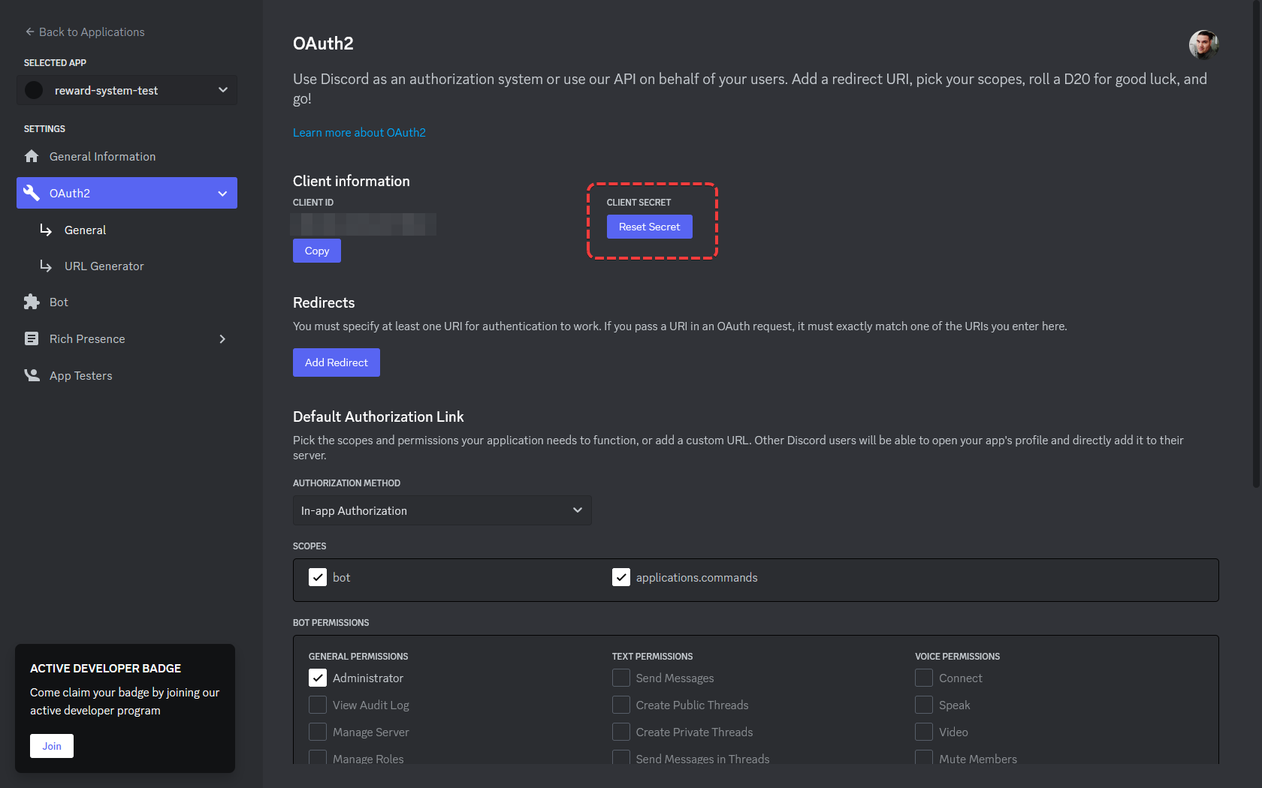Click the sub-arrow icon beside General

tap(46, 230)
